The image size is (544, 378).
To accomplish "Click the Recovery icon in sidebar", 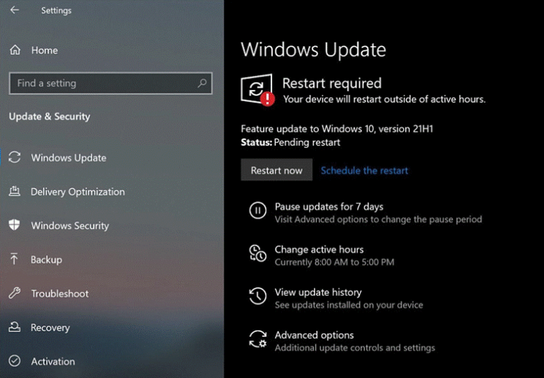I will point(15,326).
